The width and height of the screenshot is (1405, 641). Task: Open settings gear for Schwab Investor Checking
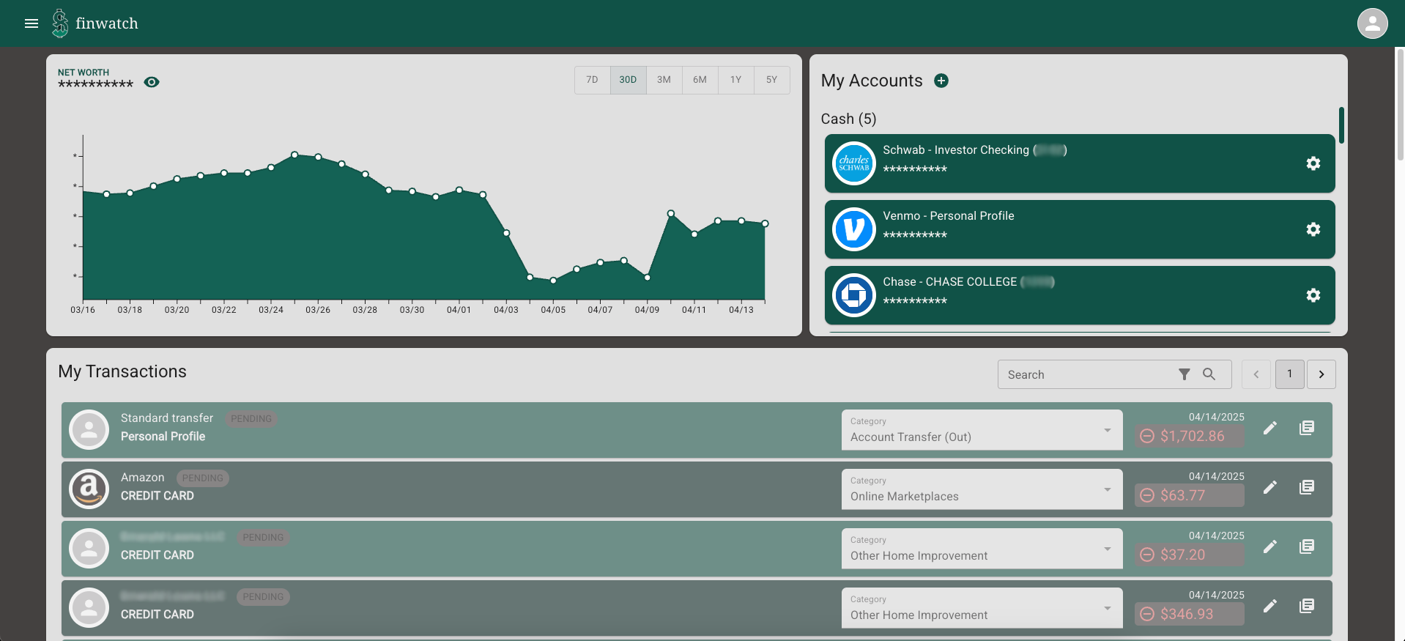click(x=1313, y=163)
